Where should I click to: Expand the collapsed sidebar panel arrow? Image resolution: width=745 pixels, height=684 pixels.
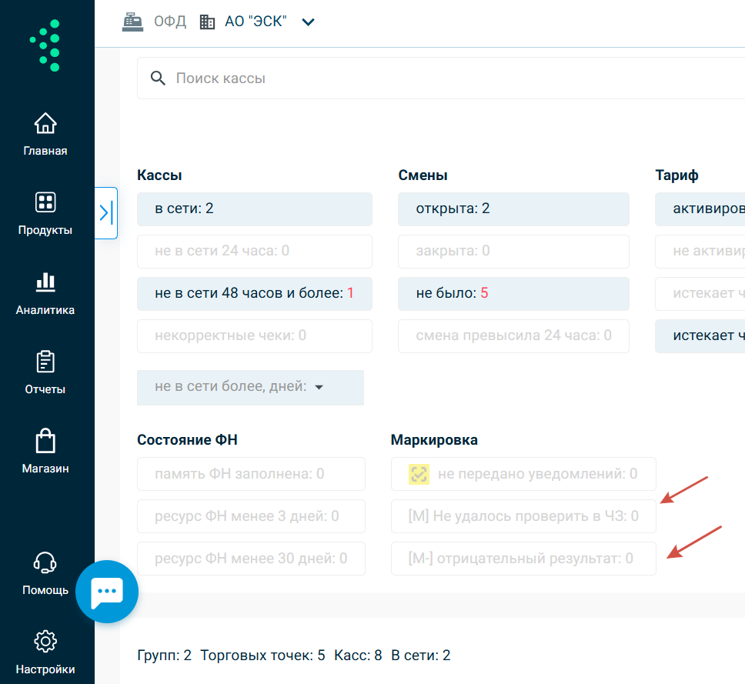click(106, 213)
